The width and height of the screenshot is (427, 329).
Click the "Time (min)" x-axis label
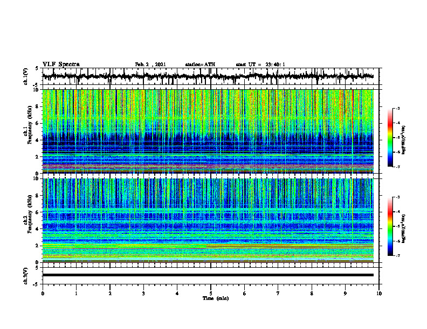pos(216,298)
